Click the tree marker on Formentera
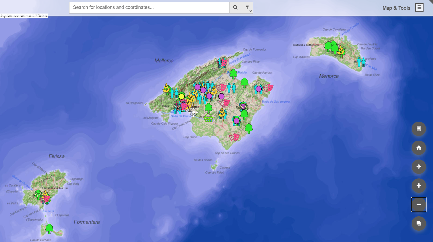 49,229
